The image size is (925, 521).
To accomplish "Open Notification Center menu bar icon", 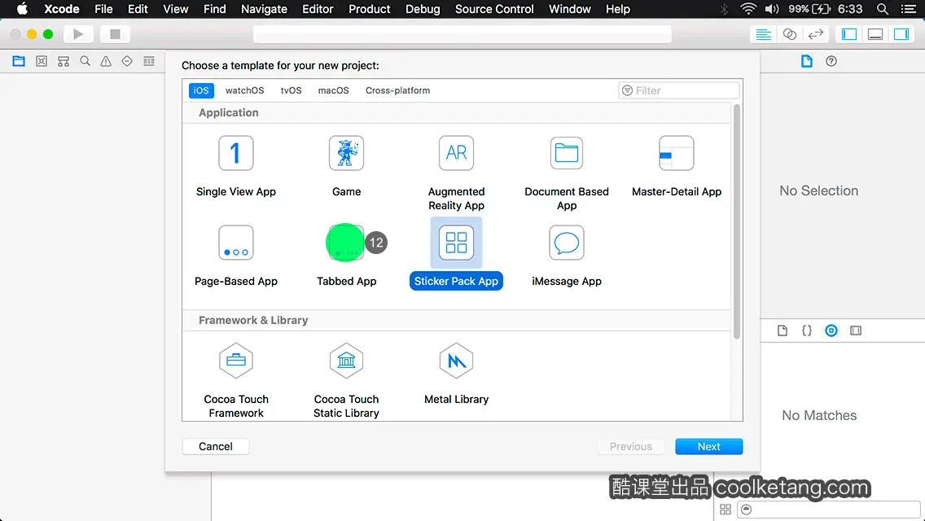I will 909,9.
